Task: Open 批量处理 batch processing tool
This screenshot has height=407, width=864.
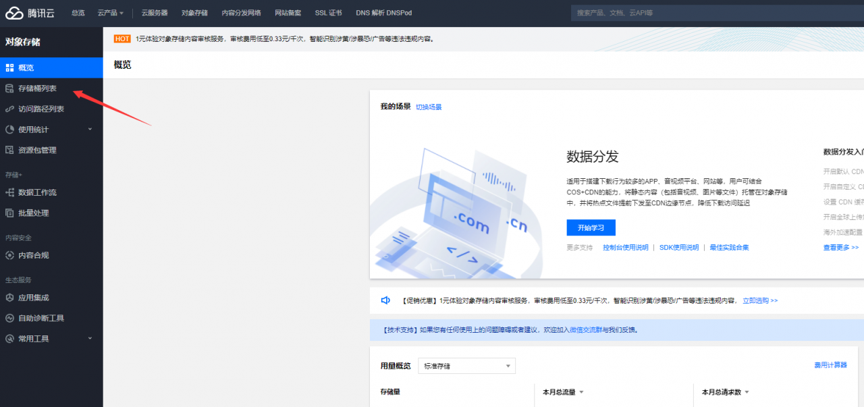Action: pos(9,213)
